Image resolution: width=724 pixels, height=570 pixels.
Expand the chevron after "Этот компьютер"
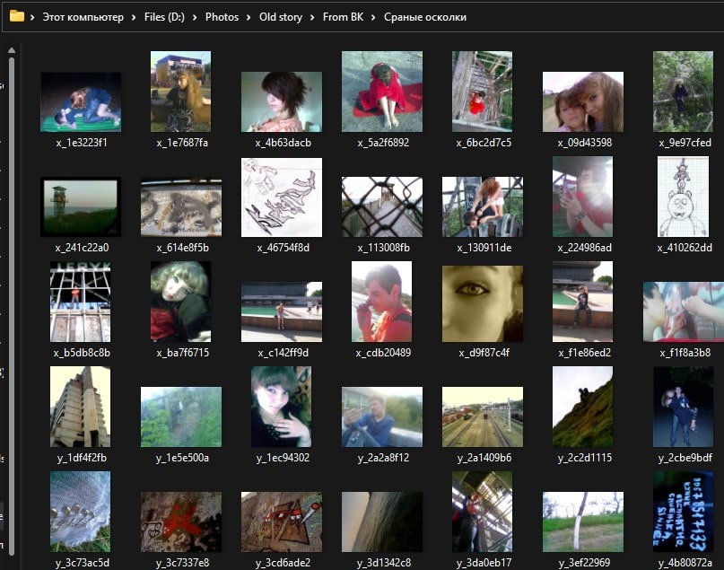[135, 17]
